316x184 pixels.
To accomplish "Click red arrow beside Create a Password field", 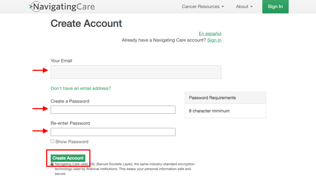I will (x=40, y=109).
